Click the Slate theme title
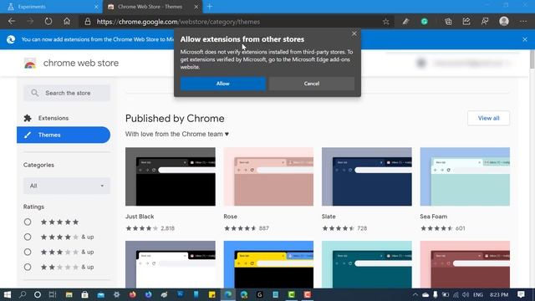This screenshot has height=301, width=535. [x=329, y=217]
